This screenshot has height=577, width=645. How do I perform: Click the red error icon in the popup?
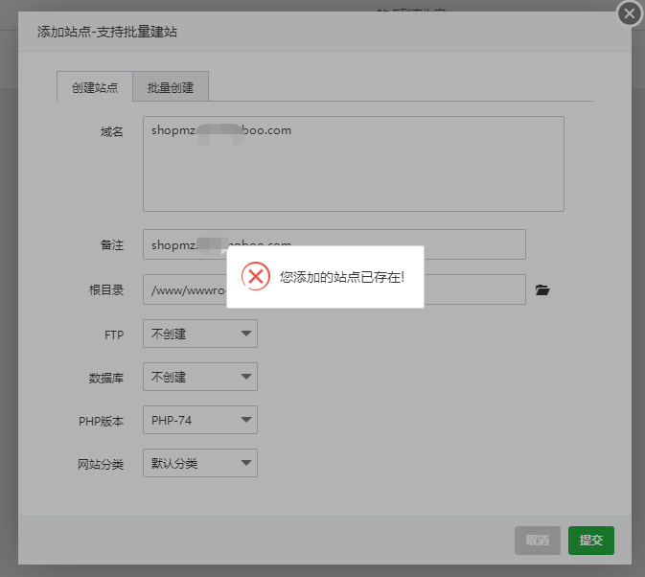[256, 276]
